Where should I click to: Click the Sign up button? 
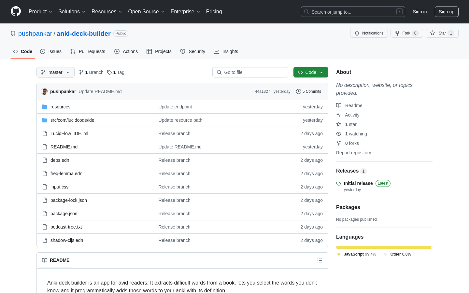pyautogui.click(x=447, y=12)
